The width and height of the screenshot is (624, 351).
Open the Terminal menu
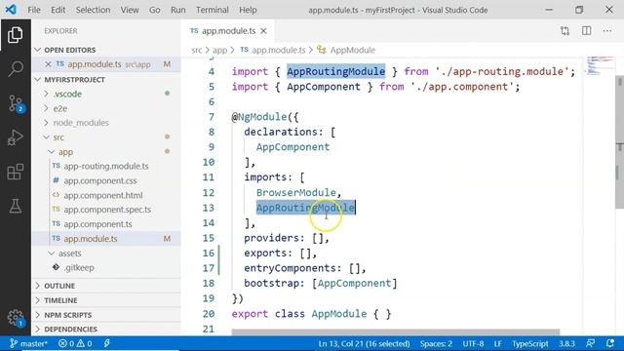(213, 10)
